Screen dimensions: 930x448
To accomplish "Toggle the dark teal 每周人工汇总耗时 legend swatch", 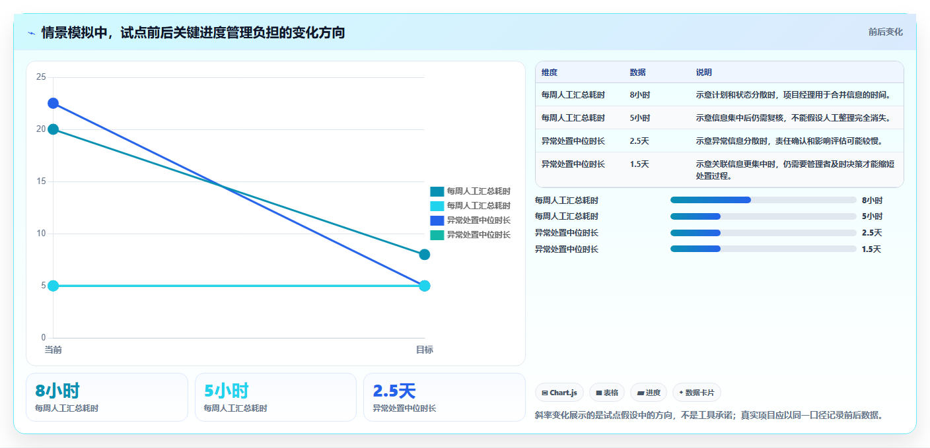I will coord(437,191).
